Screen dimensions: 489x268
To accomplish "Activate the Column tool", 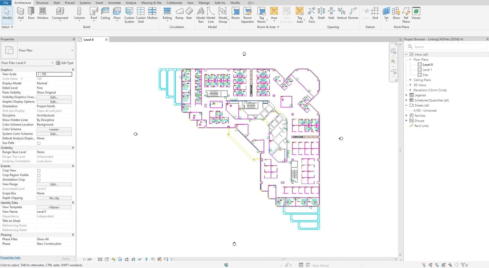I will pyautogui.click(x=79, y=14).
